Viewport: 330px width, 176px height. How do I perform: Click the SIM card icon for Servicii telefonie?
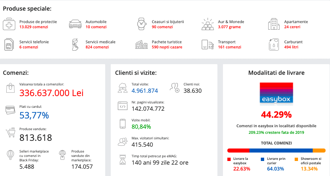pyautogui.click(x=9, y=44)
